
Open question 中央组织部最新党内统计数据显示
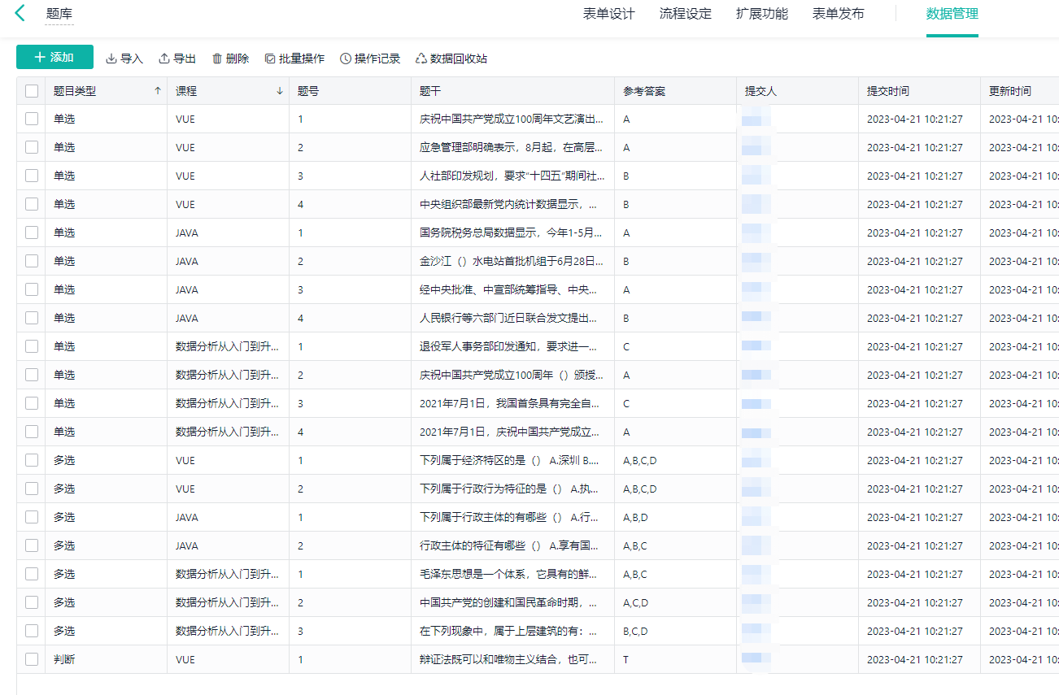(512, 205)
